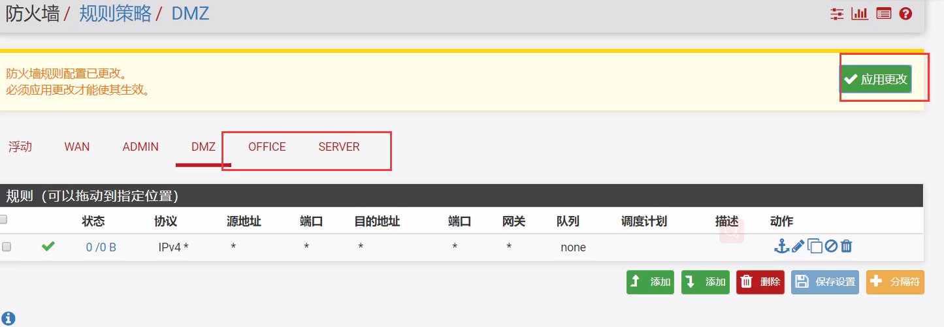
Task: Click the anchor icon in the IPv4 rule row
Action: pos(781,246)
